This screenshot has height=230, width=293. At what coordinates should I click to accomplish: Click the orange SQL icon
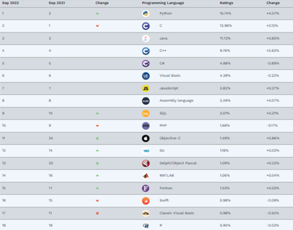146,113
